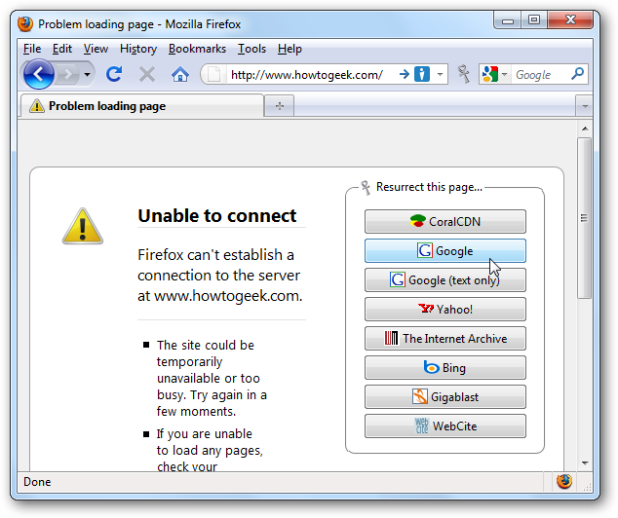Click the 'Unable to connect' heading
The height and width of the screenshot is (518, 618).
coord(217,216)
